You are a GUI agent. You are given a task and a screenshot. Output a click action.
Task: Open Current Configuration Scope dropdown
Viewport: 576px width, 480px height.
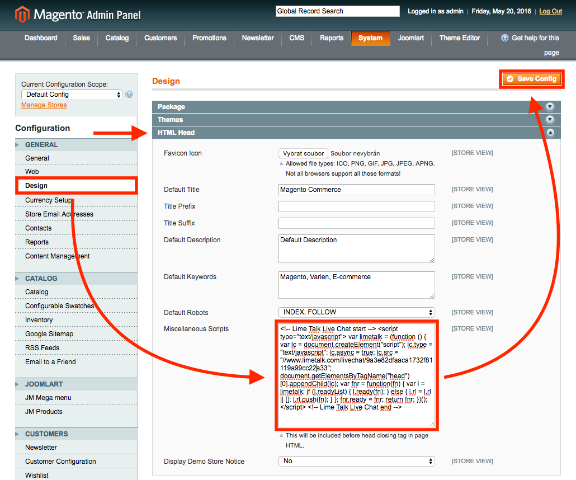pos(72,95)
